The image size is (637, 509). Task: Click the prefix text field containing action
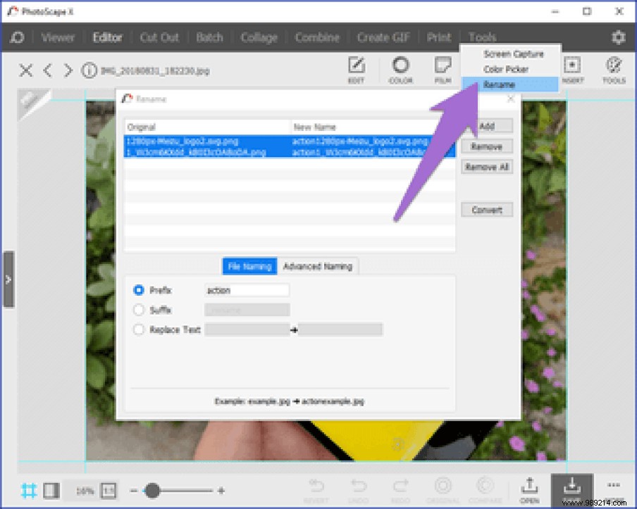[x=248, y=289]
